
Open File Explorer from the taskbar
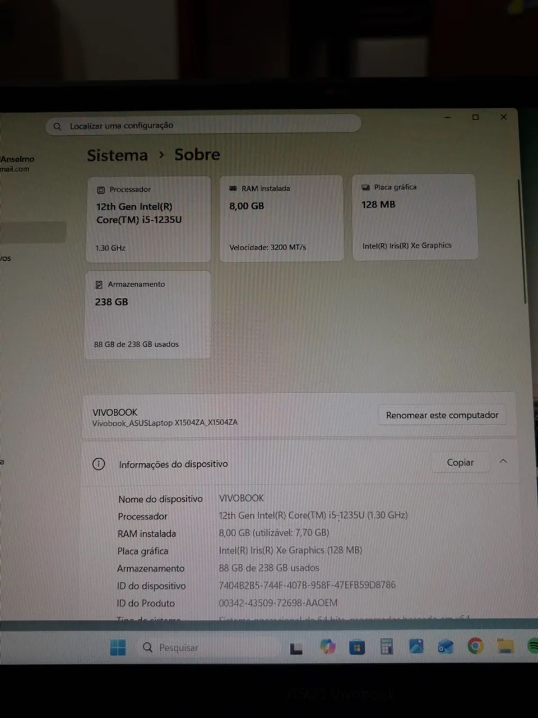click(505, 646)
